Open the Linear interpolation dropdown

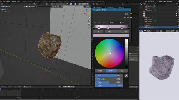click(124, 23)
